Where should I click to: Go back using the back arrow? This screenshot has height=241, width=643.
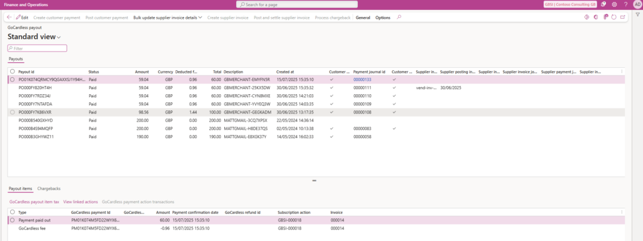click(x=9, y=18)
